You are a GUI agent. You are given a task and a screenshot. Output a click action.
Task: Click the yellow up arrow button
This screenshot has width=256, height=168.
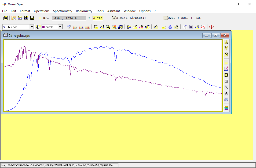[x=226, y=43]
